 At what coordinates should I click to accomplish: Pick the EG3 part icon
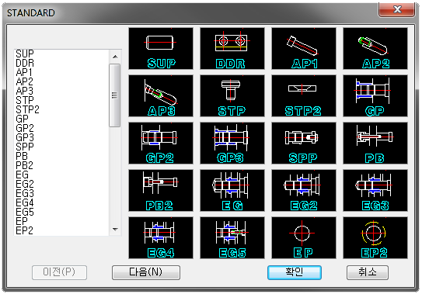coord(375,190)
